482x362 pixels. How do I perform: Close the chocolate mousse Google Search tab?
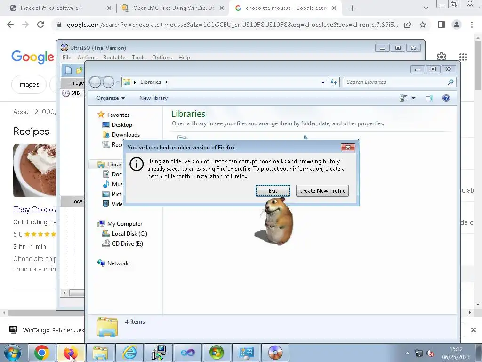[334, 8]
